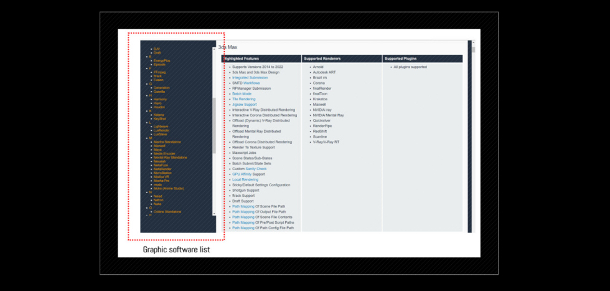Select Naiad in the software list
Screen dimensions: 610x291
tap(158, 196)
